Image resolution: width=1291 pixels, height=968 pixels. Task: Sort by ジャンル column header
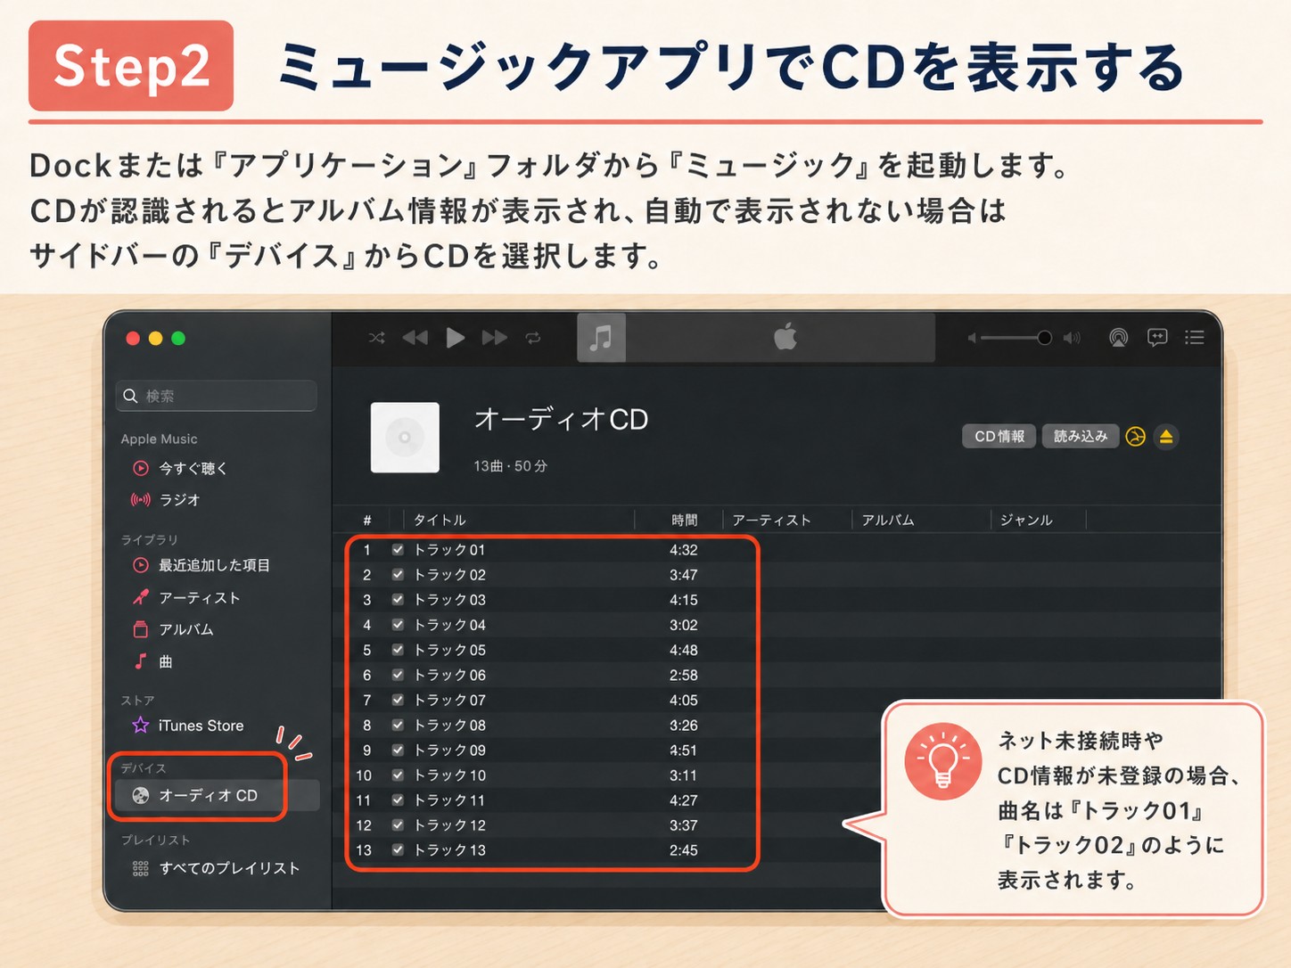coord(1026,520)
